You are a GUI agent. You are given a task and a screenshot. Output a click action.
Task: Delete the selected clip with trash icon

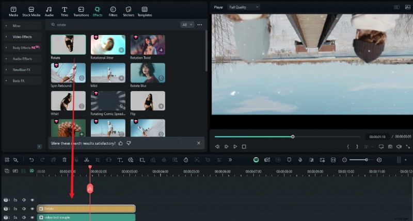click(x=65, y=160)
